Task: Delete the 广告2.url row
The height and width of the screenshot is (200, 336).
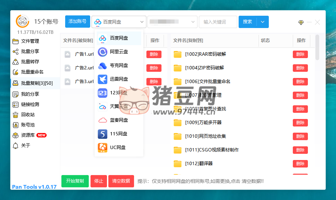Action: 154,68
